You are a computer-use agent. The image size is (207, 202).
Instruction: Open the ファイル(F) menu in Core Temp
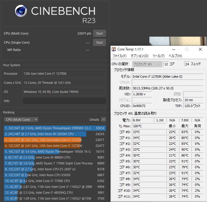pos(119,56)
